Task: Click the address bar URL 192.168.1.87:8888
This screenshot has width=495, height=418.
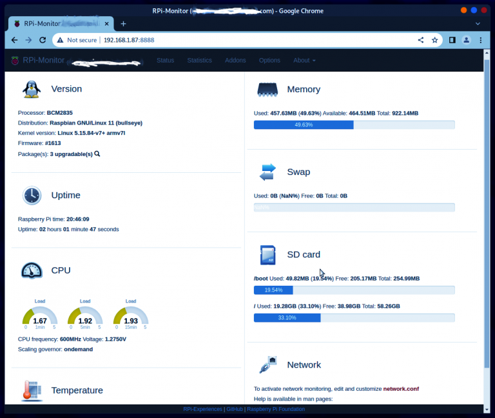Action: (x=129, y=40)
